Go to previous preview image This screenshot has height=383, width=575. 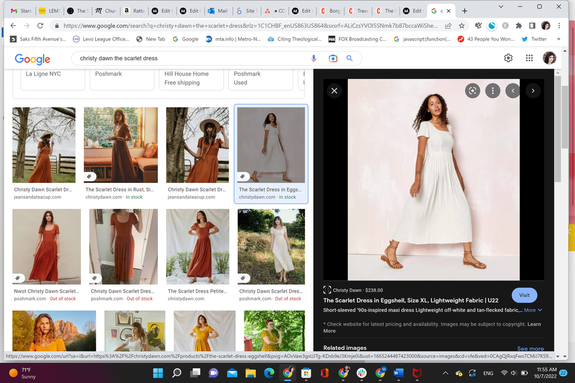[x=513, y=90]
